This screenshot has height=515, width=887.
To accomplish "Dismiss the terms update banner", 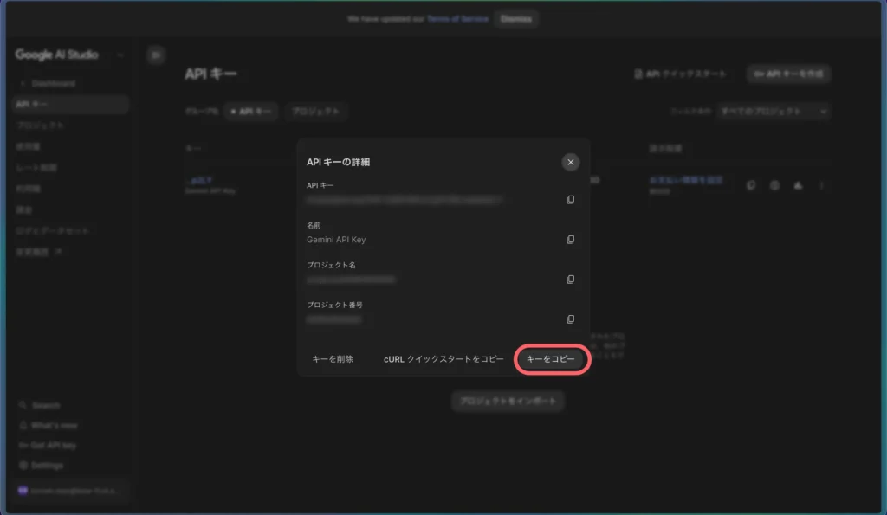I will click(516, 19).
